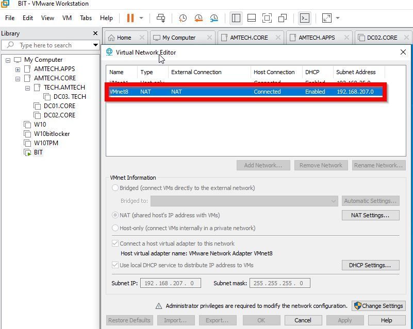Collapse the AMTECH.CORE folder
Image resolution: width=413 pixels, height=329 pixels.
coord(18,79)
